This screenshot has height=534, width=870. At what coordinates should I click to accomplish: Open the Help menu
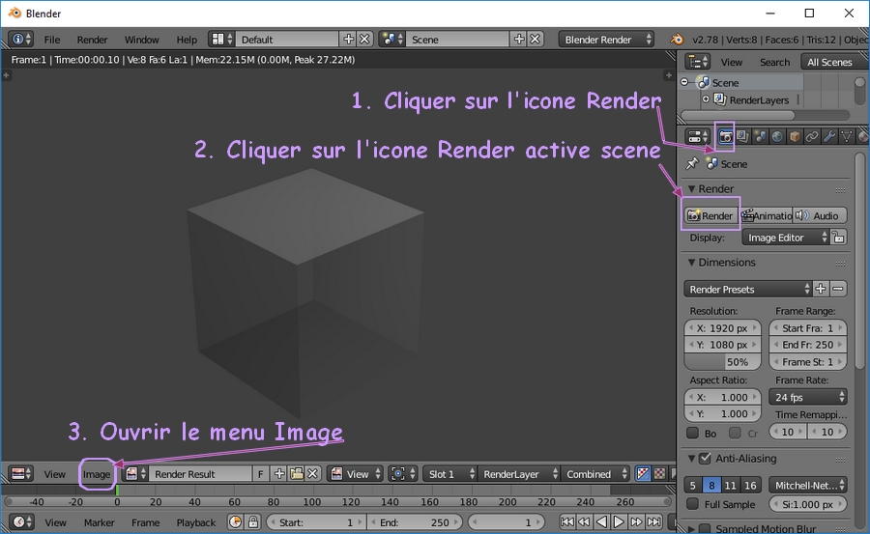coord(187,40)
